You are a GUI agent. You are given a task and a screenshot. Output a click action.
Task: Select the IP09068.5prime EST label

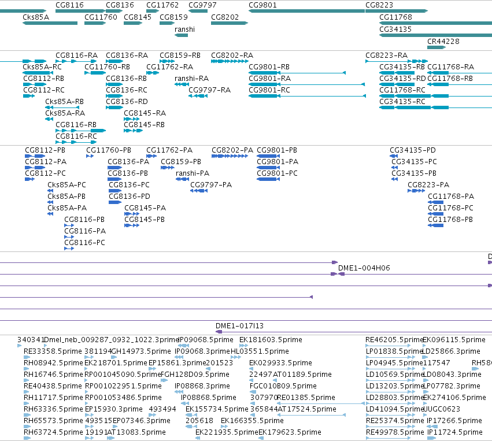tap(205, 340)
